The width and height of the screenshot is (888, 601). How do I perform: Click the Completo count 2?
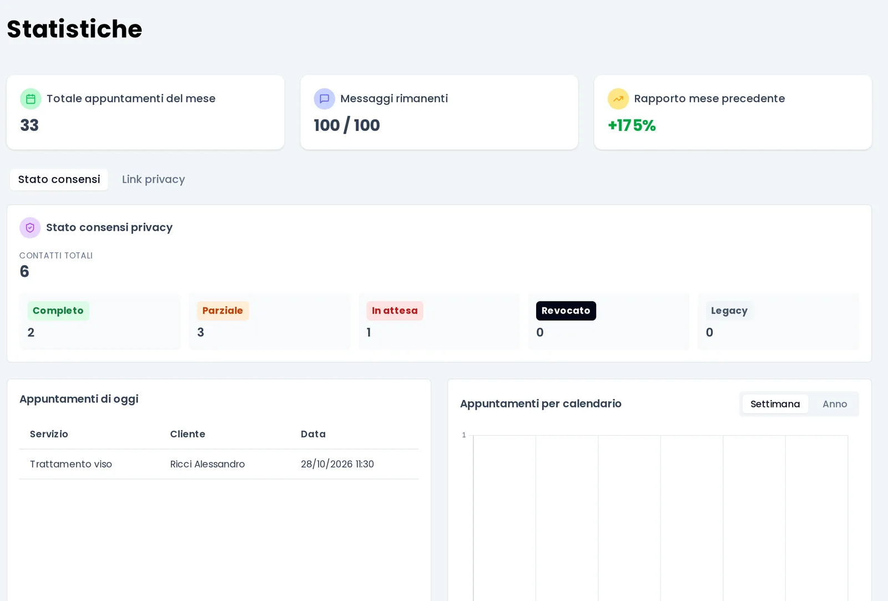[31, 332]
